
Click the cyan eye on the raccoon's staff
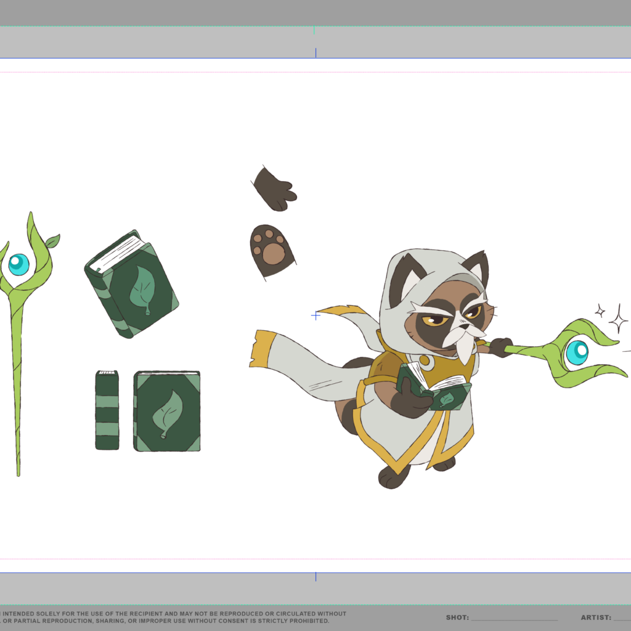[x=577, y=352]
